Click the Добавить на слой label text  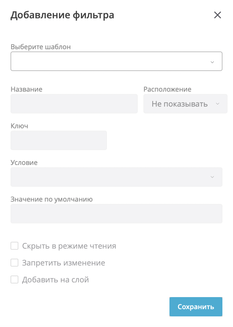pos(55,280)
